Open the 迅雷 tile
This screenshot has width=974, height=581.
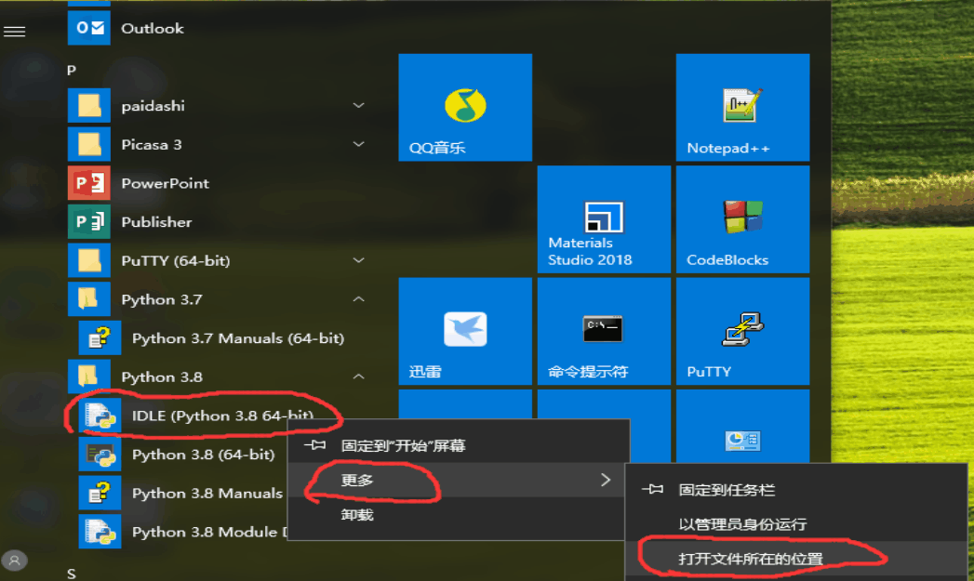click(465, 332)
